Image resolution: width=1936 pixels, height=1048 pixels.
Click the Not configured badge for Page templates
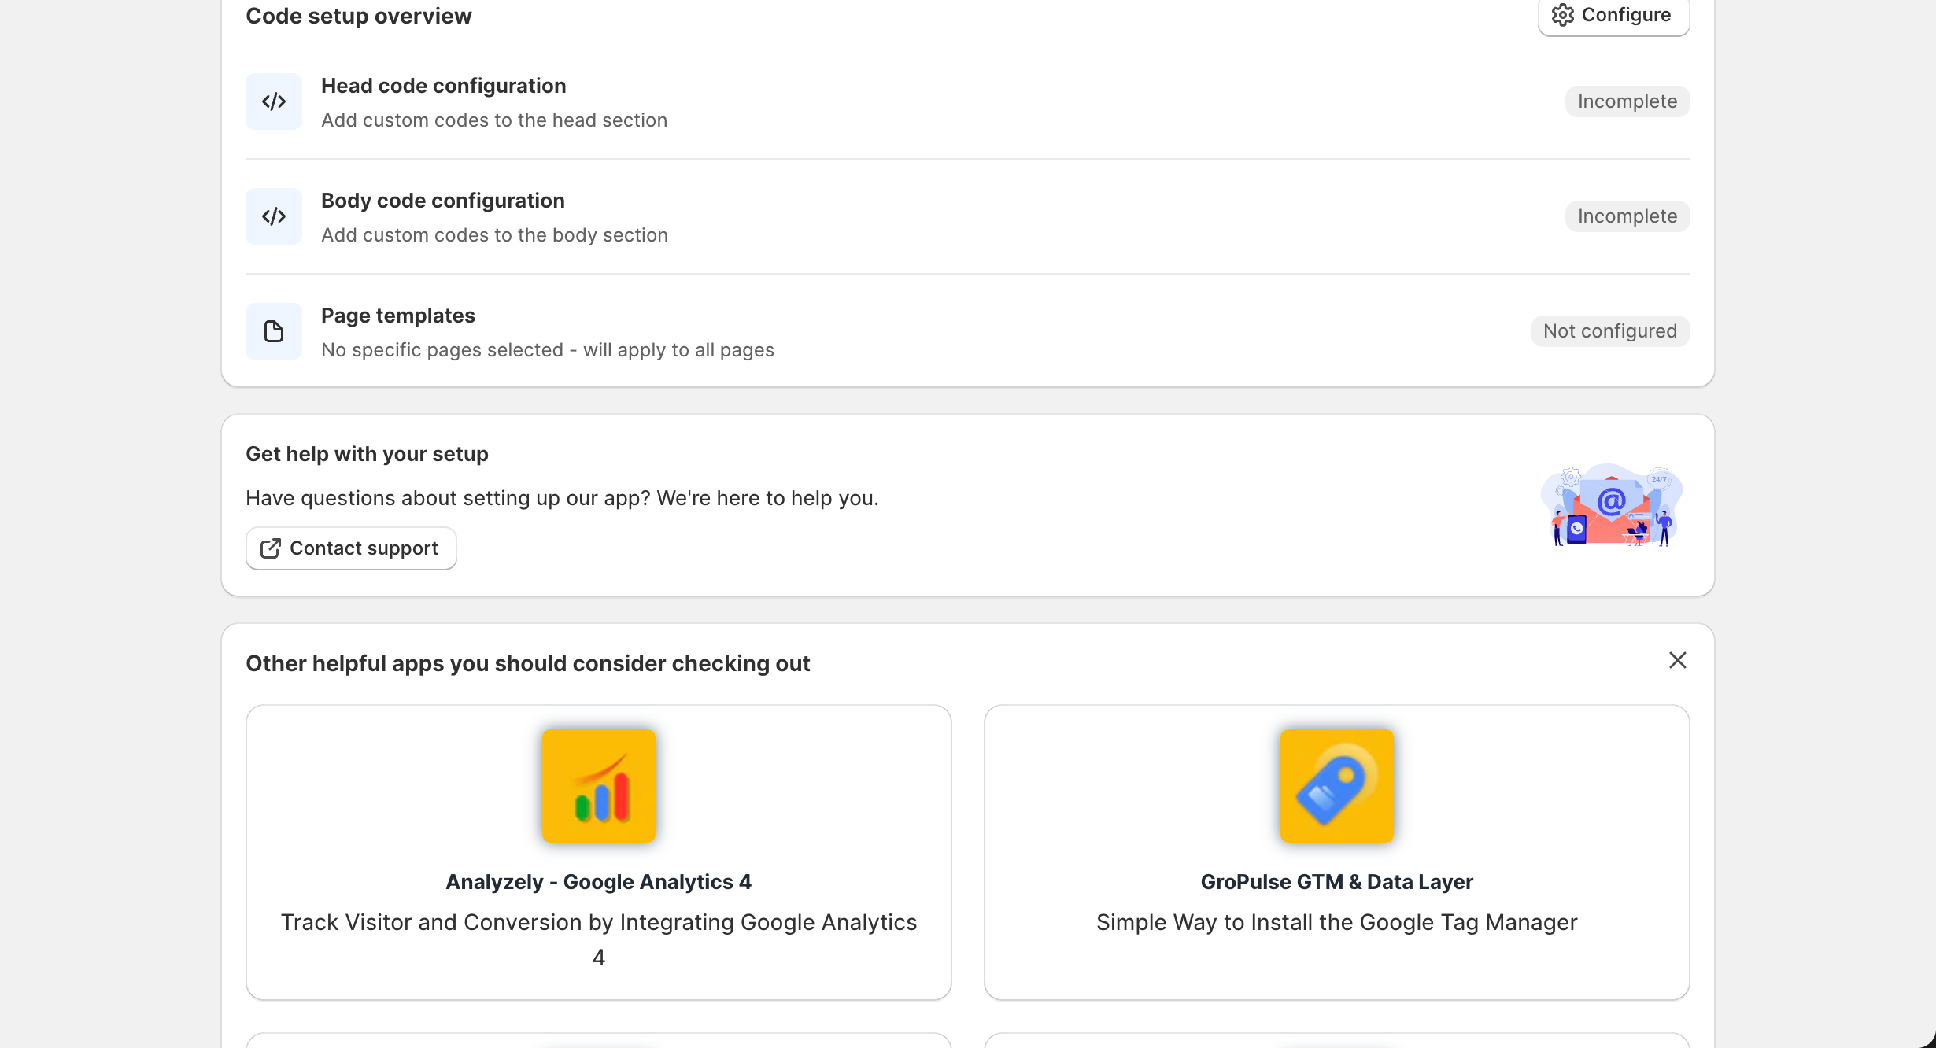pos(1609,330)
